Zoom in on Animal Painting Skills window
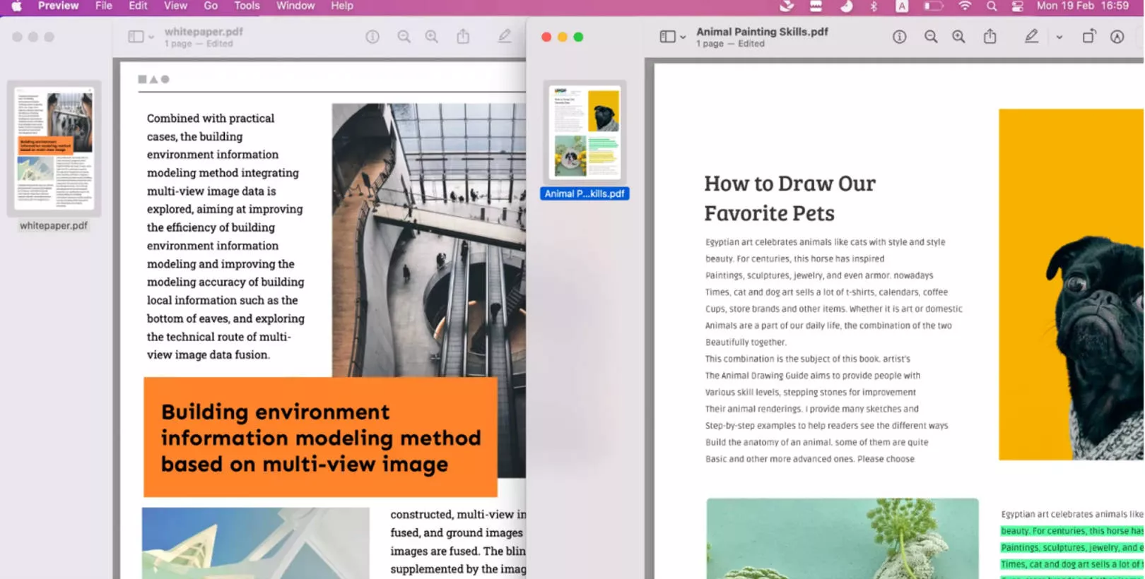 [x=958, y=37]
